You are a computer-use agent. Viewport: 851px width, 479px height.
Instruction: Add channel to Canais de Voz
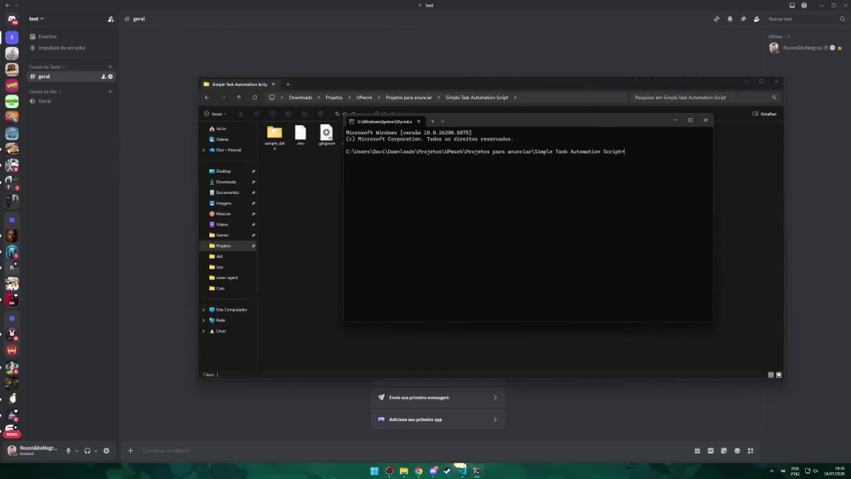coord(110,92)
